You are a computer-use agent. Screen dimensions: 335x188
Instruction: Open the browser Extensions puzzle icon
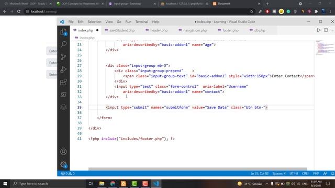click(x=316, y=11)
